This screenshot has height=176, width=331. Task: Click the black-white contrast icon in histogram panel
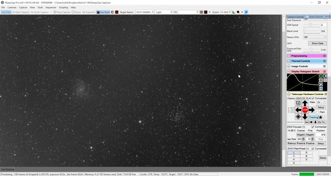point(325,76)
